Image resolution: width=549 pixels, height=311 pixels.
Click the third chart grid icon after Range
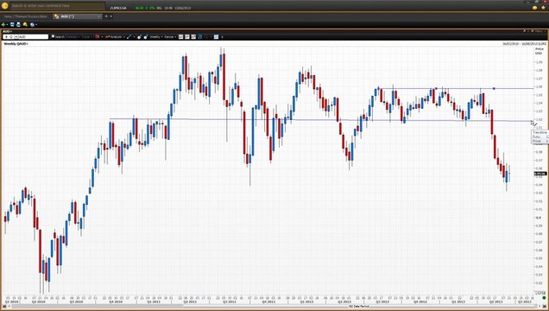pyautogui.click(x=193, y=37)
